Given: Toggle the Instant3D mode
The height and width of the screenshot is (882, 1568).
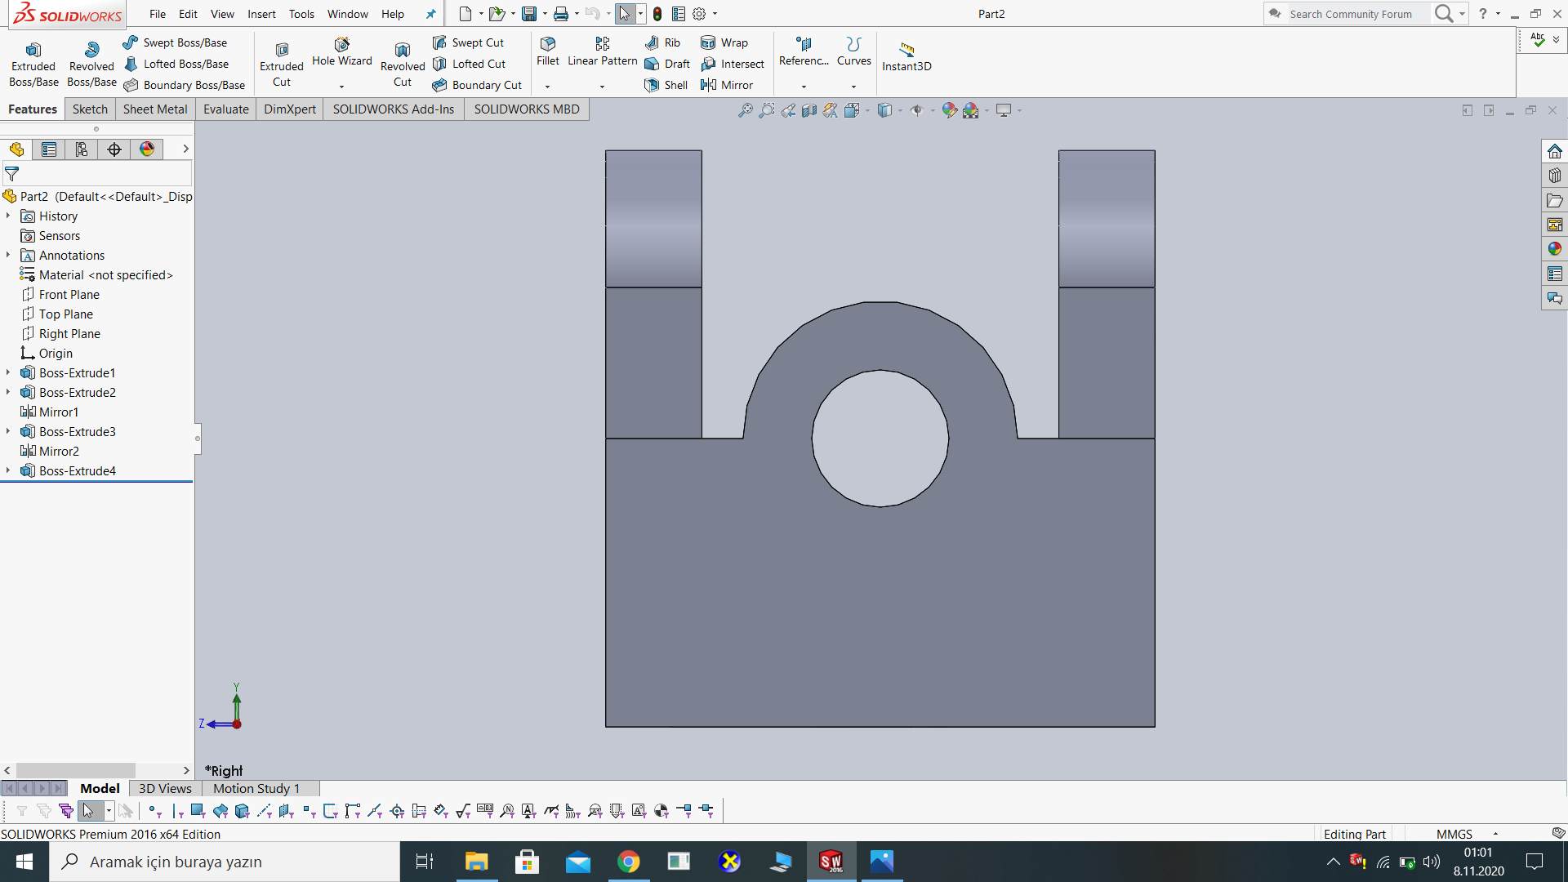Looking at the screenshot, I should [x=906, y=56].
